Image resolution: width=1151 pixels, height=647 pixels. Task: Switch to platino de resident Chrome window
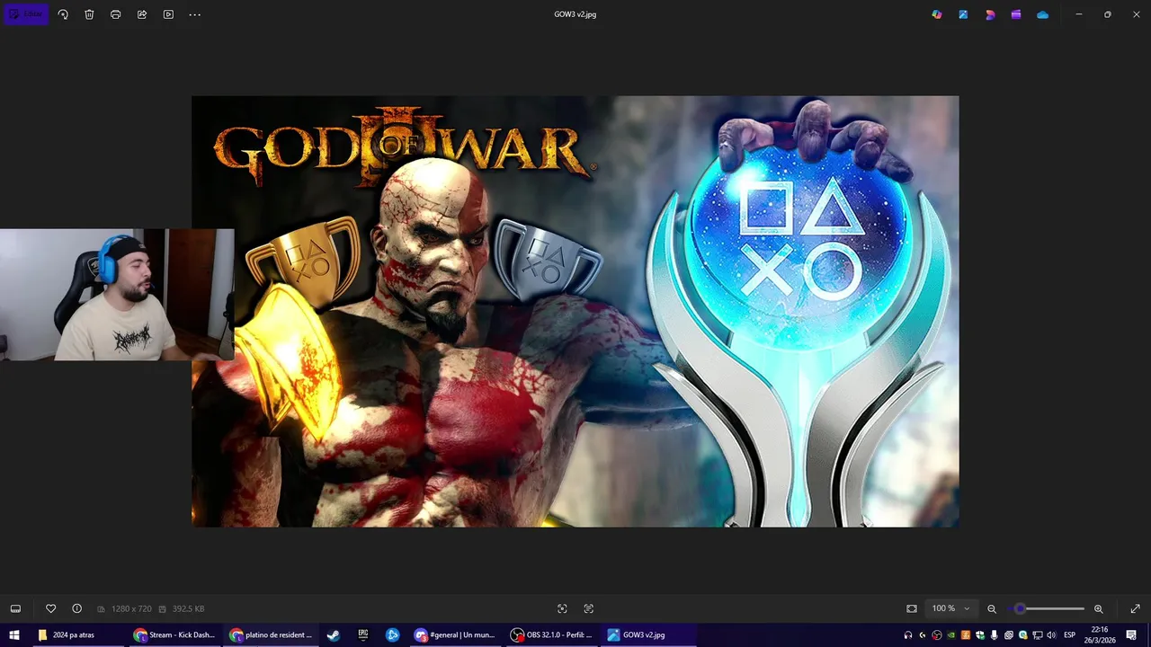click(271, 634)
